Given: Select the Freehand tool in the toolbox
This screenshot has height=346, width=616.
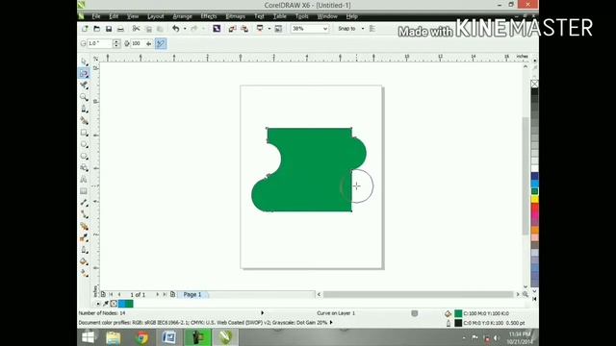Looking at the screenshot, I should [x=84, y=109].
